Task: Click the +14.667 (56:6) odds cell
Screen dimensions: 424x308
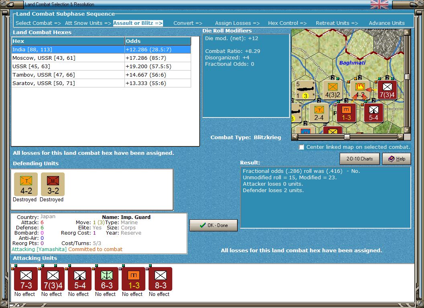Action: click(158, 75)
